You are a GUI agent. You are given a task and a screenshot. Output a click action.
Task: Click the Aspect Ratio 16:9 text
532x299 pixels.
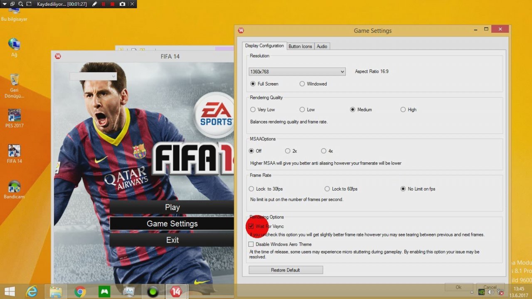pos(372,71)
